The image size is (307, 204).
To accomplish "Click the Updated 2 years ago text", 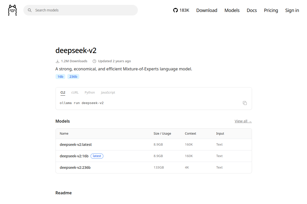I will (x=114, y=61).
